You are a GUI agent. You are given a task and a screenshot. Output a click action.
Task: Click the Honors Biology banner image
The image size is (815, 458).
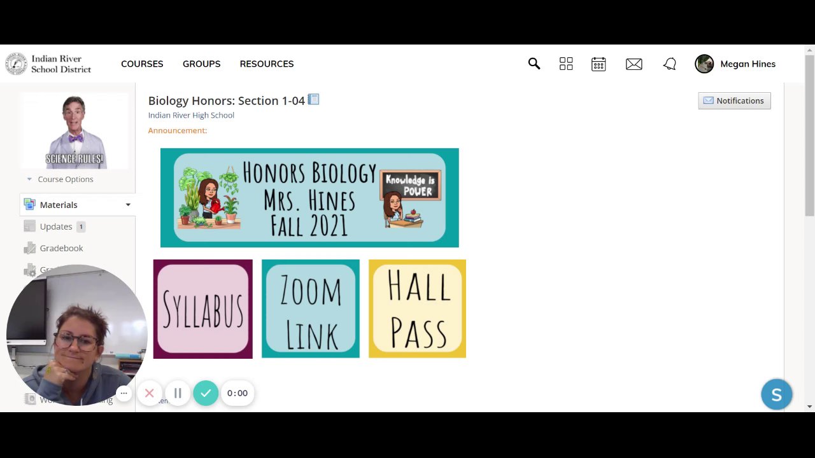[x=309, y=198]
